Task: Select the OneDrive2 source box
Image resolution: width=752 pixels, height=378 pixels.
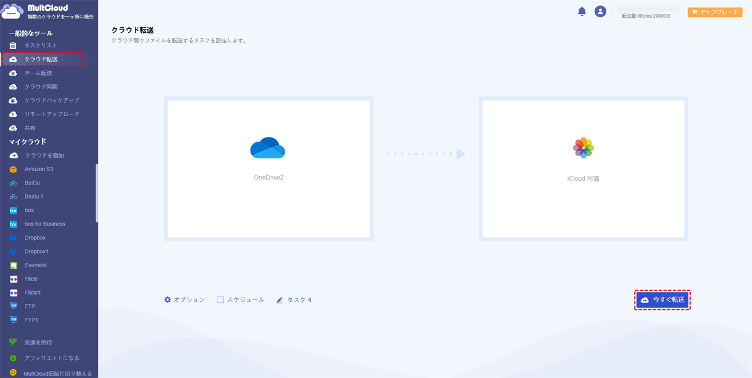Action: click(268, 169)
